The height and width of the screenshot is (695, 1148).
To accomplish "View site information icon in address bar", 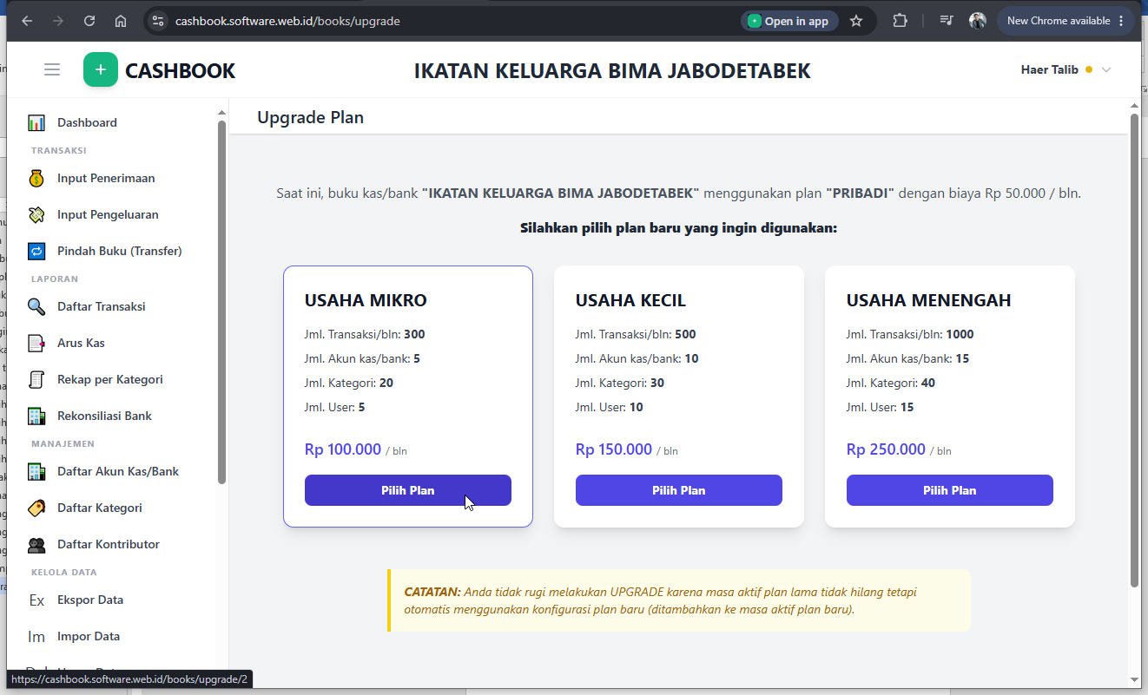I will click(x=157, y=21).
